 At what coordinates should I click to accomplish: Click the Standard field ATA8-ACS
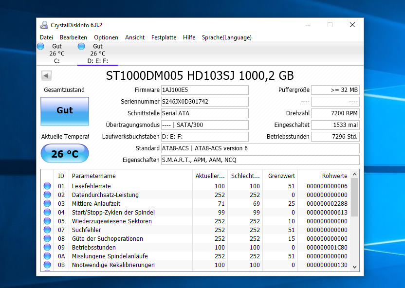[x=260, y=148]
